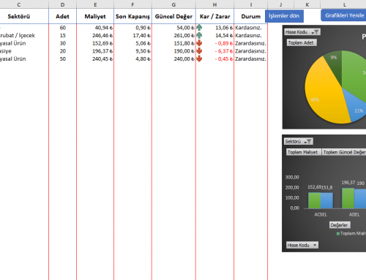The height and width of the screenshot is (280, 366).
Task: Click the Sektörü table header
Action: click(x=19, y=16)
